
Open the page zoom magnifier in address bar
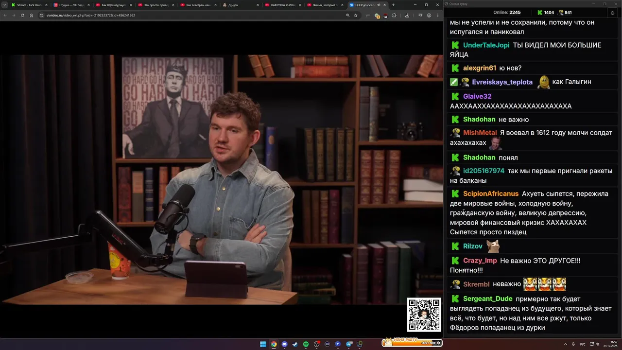click(x=347, y=15)
